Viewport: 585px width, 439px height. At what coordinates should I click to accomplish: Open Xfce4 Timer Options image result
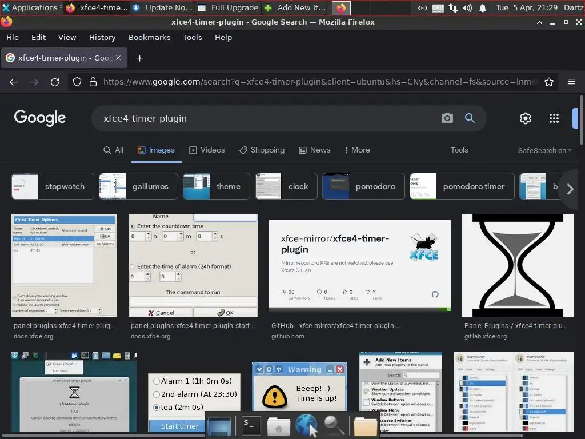pyautogui.click(x=64, y=265)
